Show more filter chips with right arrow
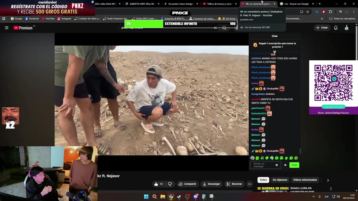This screenshot has height=201, width=358. click(328, 180)
